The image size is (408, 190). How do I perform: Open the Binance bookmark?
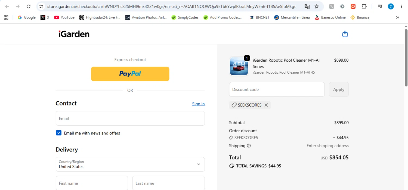pyautogui.click(x=360, y=17)
